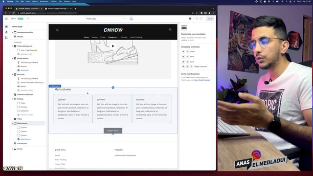Open the Sections panel in left rail
This screenshot has height=176, width=313.
click(6, 27)
